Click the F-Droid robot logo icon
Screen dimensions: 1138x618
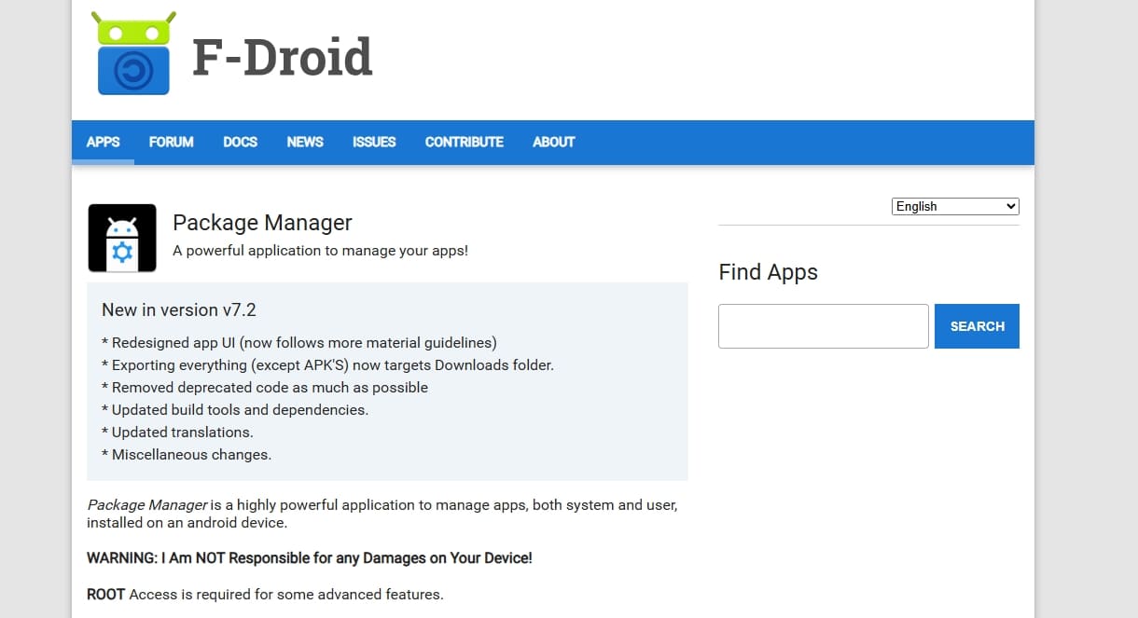[x=133, y=54]
